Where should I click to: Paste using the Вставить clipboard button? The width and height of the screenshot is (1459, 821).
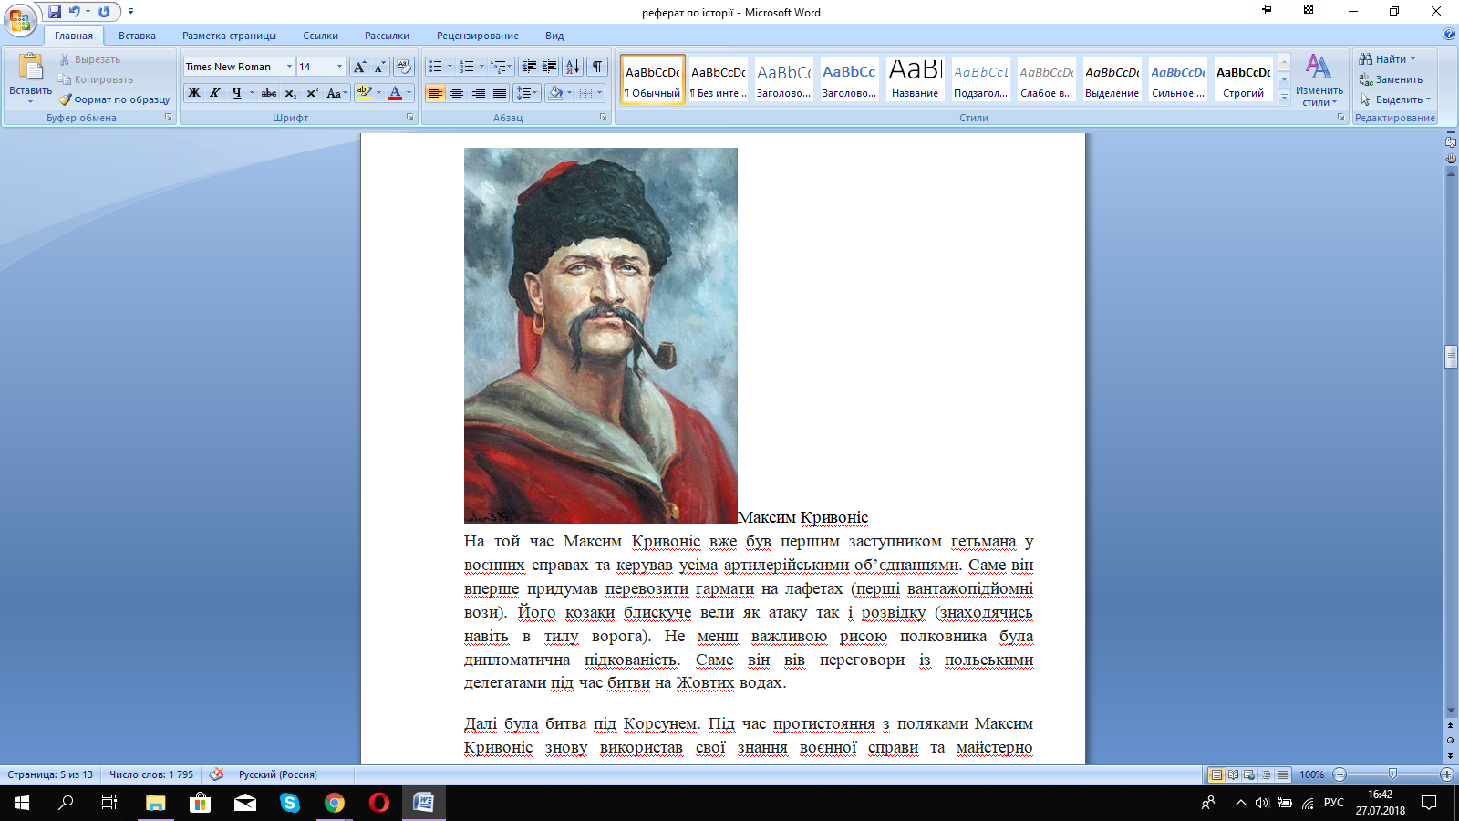click(30, 78)
